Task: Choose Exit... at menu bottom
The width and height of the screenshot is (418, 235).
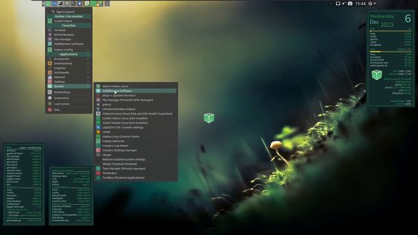Action: 69,110
